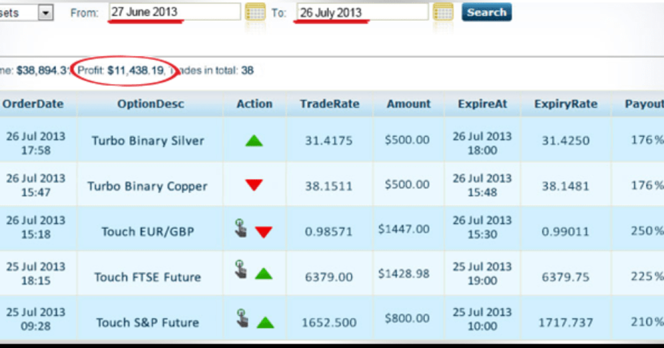Click the expiry rate 1717.737
Screen dimensions: 664x348
[x=566, y=322]
